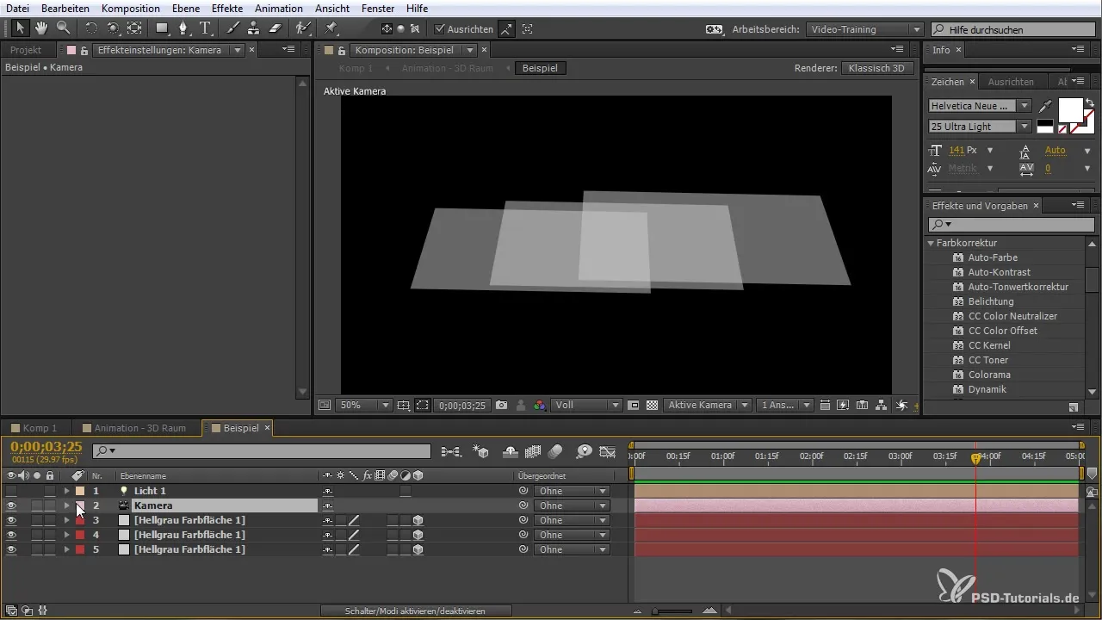Hide layer 5 Hellgrau Farbfläche 1
Viewport: 1102px width, 620px height.
click(x=11, y=549)
